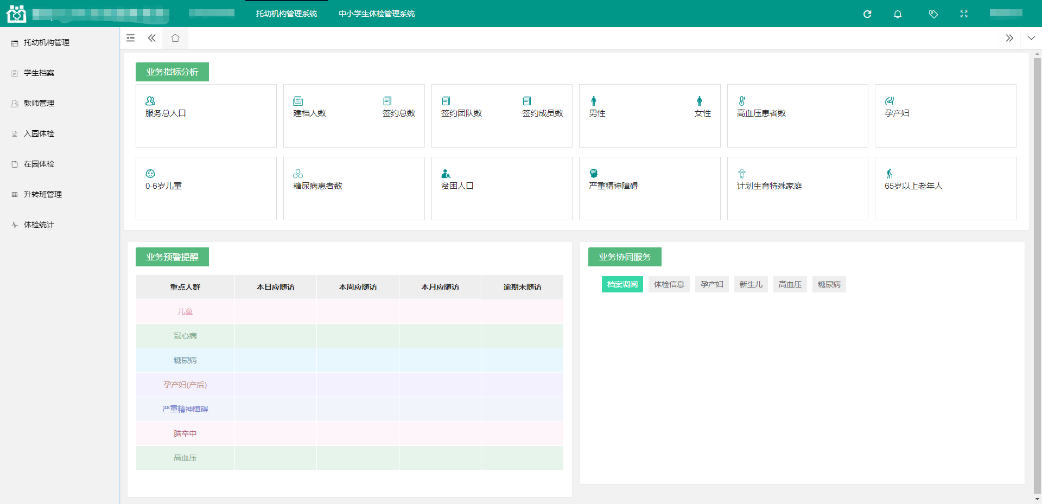
Task: Click the 糖尿病患者数 icon
Action: (x=298, y=174)
